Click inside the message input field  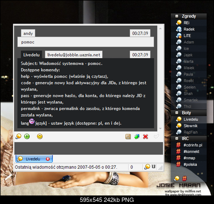point(88,148)
